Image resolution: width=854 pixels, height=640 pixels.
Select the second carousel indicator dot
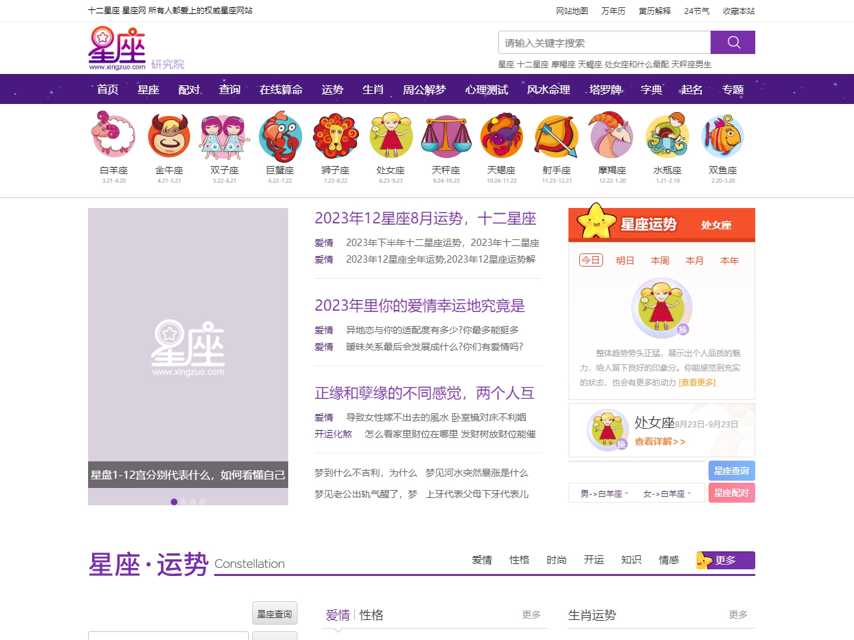pyautogui.click(x=183, y=501)
